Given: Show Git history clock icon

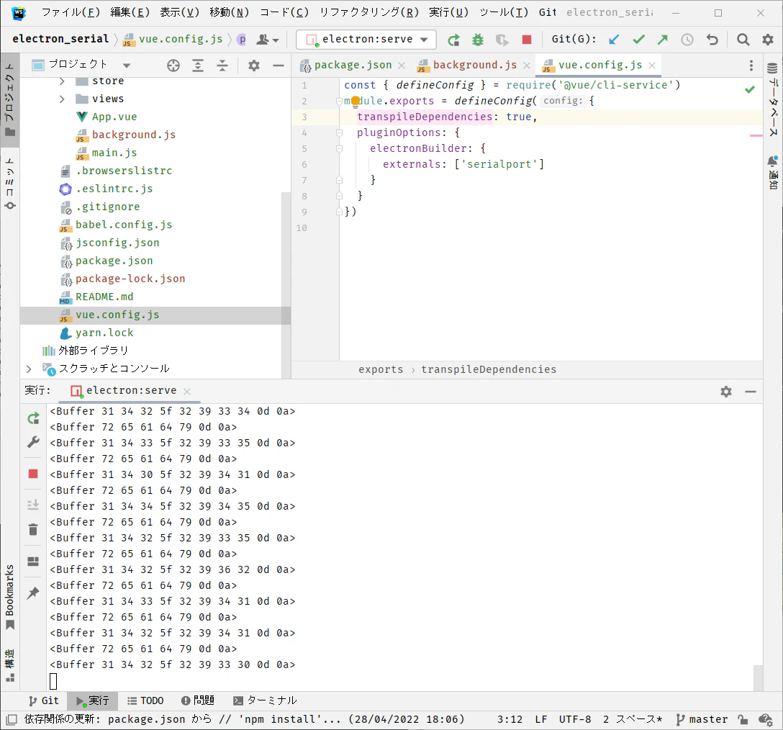Looking at the screenshot, I should pyautogui.click(x=687, y=40).
